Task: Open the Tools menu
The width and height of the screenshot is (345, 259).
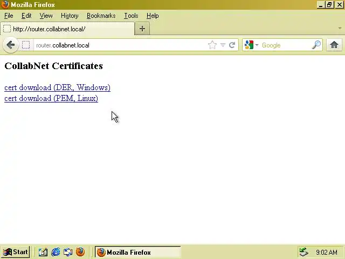Action: [131, 16]
